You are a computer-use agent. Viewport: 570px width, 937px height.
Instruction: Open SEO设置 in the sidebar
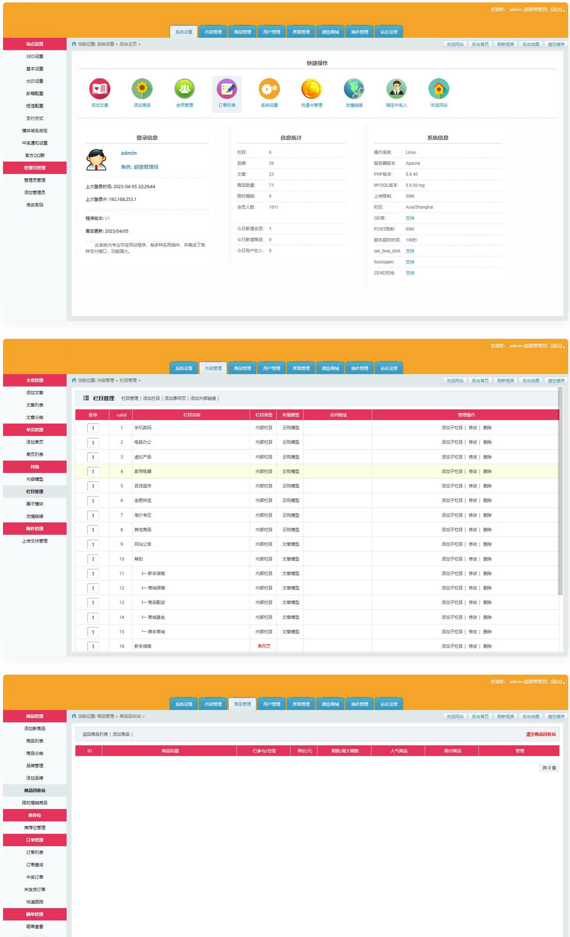tap(35, 57)
